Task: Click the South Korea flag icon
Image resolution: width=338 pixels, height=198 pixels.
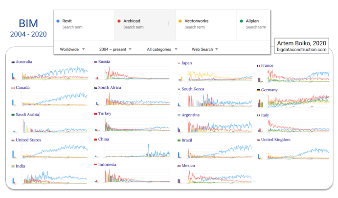Action: (x=179, y=89)
